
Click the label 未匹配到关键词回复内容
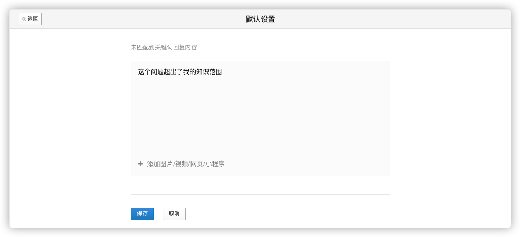tap(164, 47)
